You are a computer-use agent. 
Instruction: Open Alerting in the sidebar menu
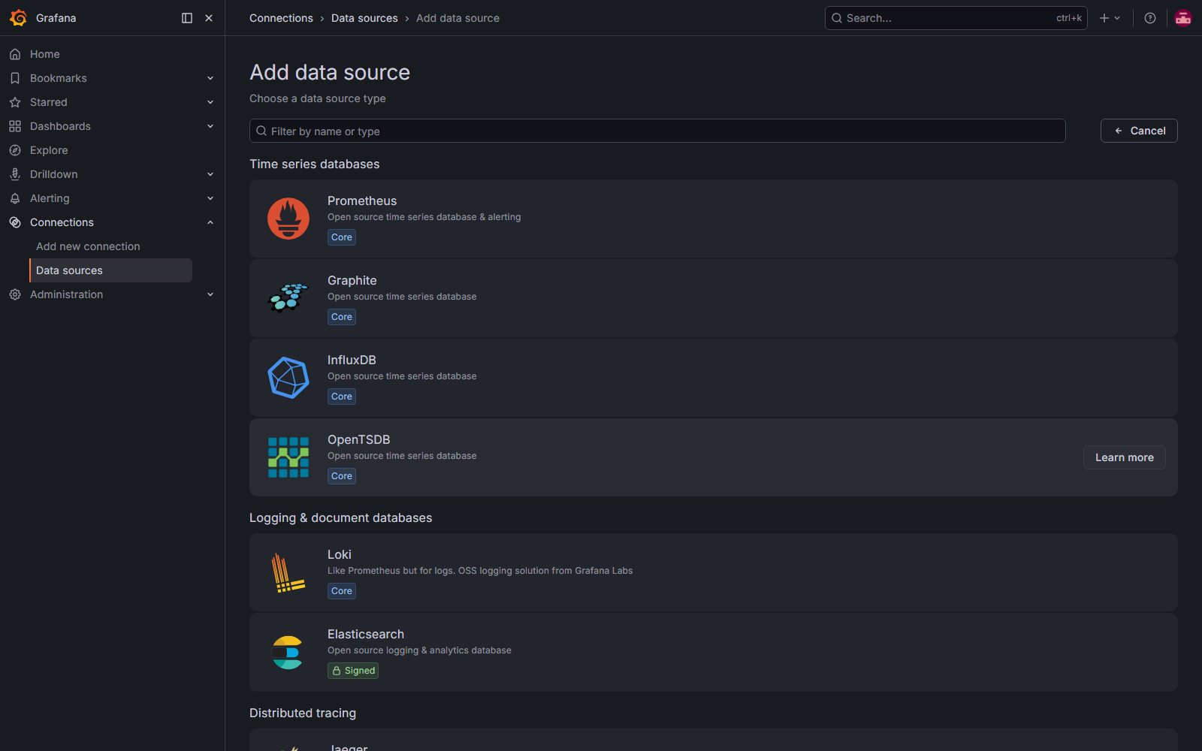click(x=50, y=198)
